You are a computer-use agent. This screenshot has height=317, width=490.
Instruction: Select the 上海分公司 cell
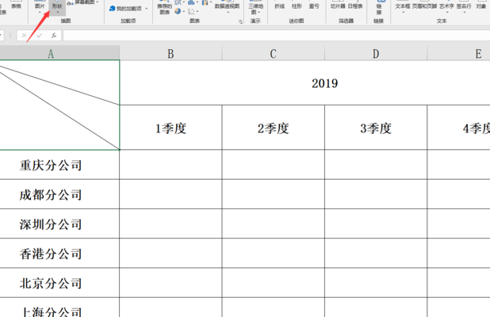click(59, 307)
